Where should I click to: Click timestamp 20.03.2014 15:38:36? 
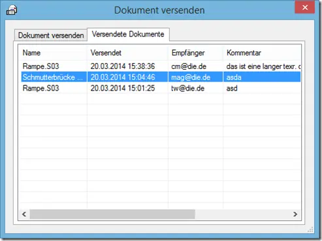click(x=123, y=66)
